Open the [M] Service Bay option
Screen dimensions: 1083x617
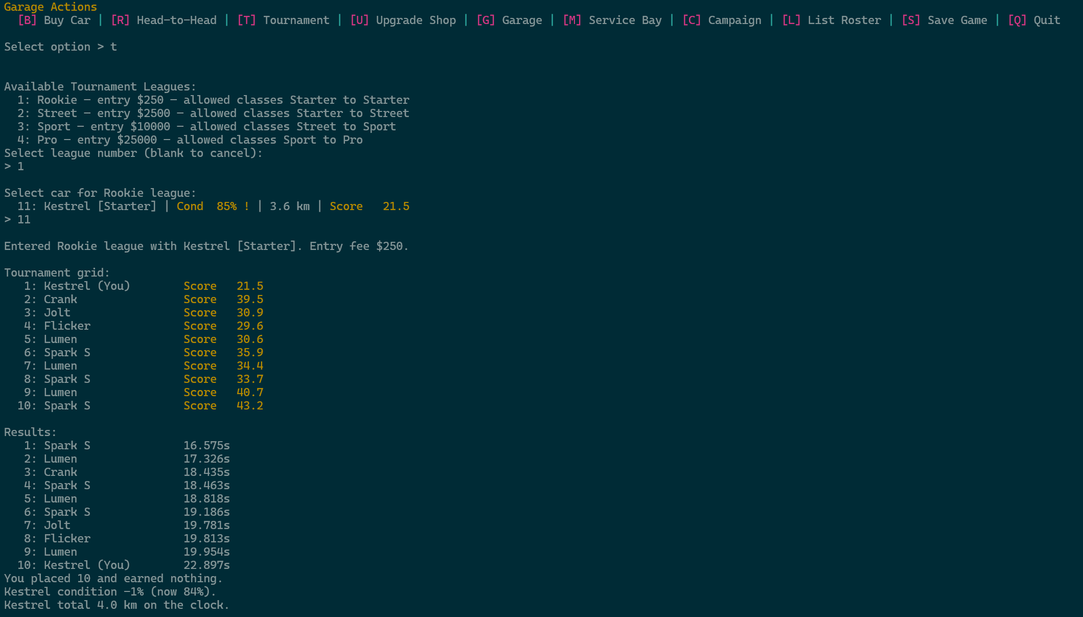612,20
